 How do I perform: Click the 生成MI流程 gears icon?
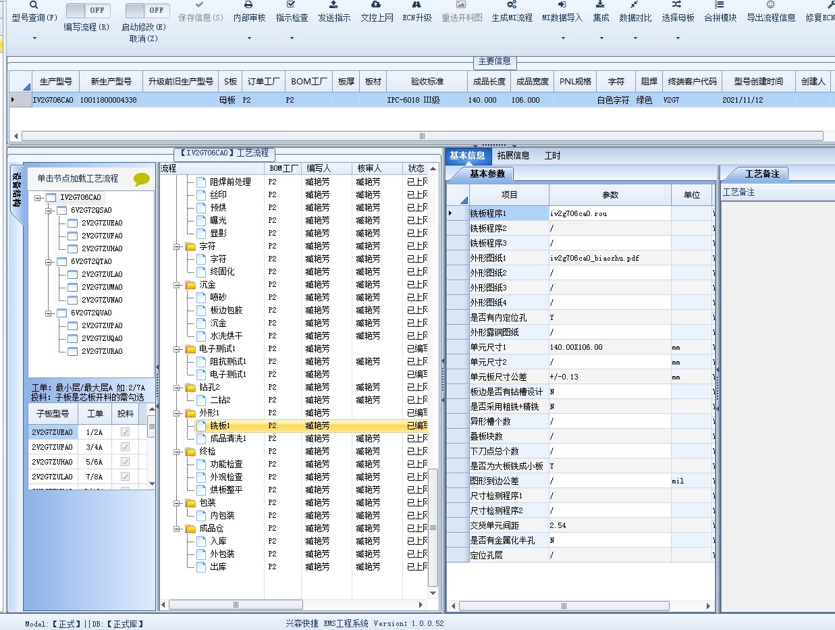coord(512,4)
